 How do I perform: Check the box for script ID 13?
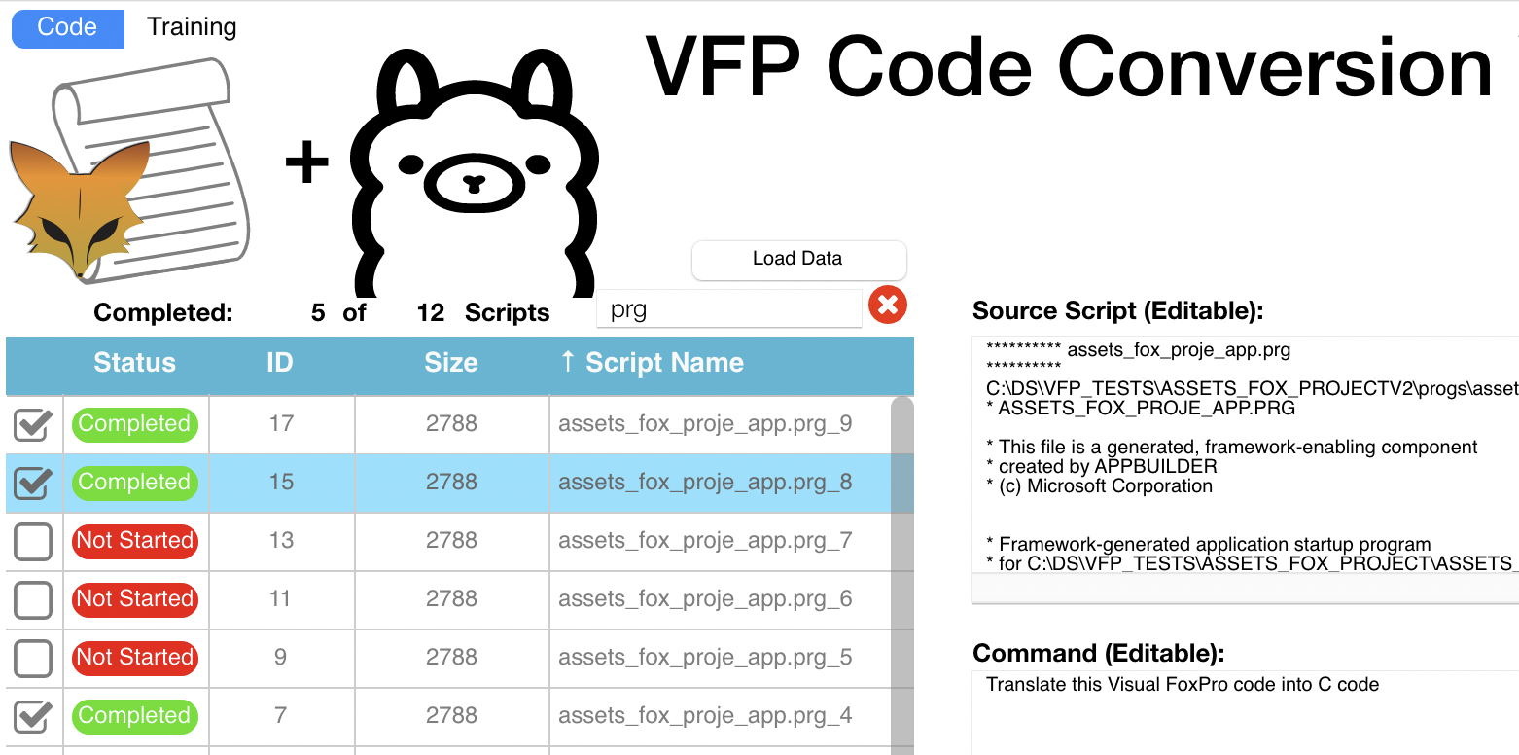33,542
